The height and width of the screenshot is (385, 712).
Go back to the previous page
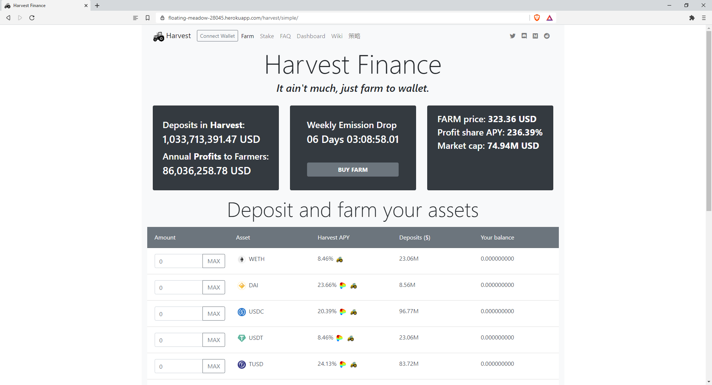coord(8,18)
